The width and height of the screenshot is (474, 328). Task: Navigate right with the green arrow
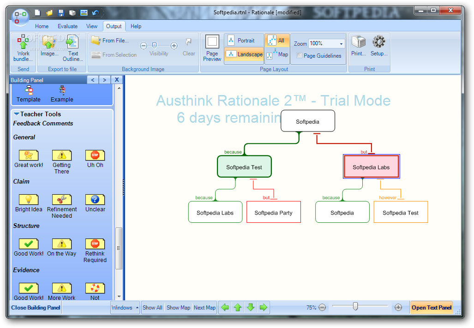264,307
